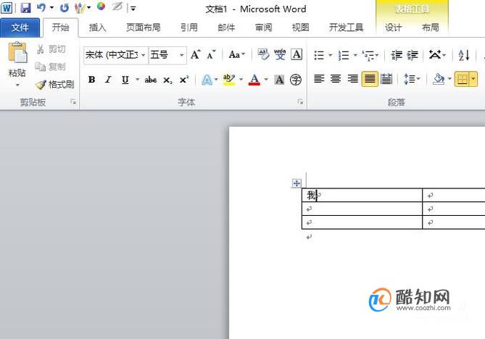This screenshot has width=485, height=339.
Task: Click the phonetic guide wén icon
Action: [x=280, y=55]
